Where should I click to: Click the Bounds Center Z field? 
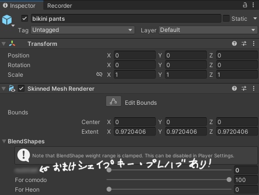[x=237, y=122]
